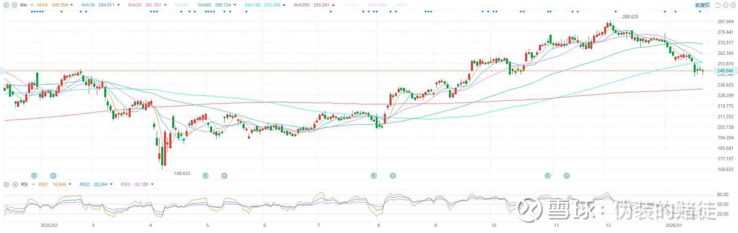The image size is (738, 233).
Task: Click the RSI1 legend label
Action: [x=43, y=184]
